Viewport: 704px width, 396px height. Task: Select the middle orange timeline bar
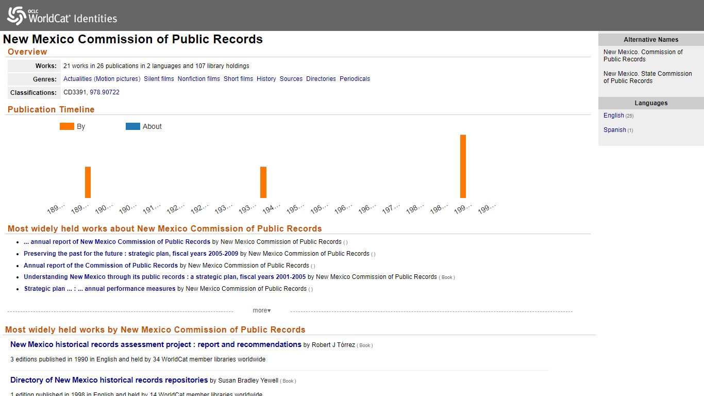263,182
